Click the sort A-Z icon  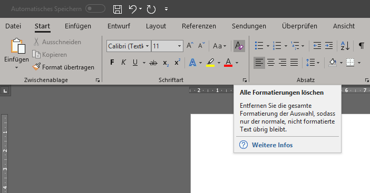(x=345, y=46)
